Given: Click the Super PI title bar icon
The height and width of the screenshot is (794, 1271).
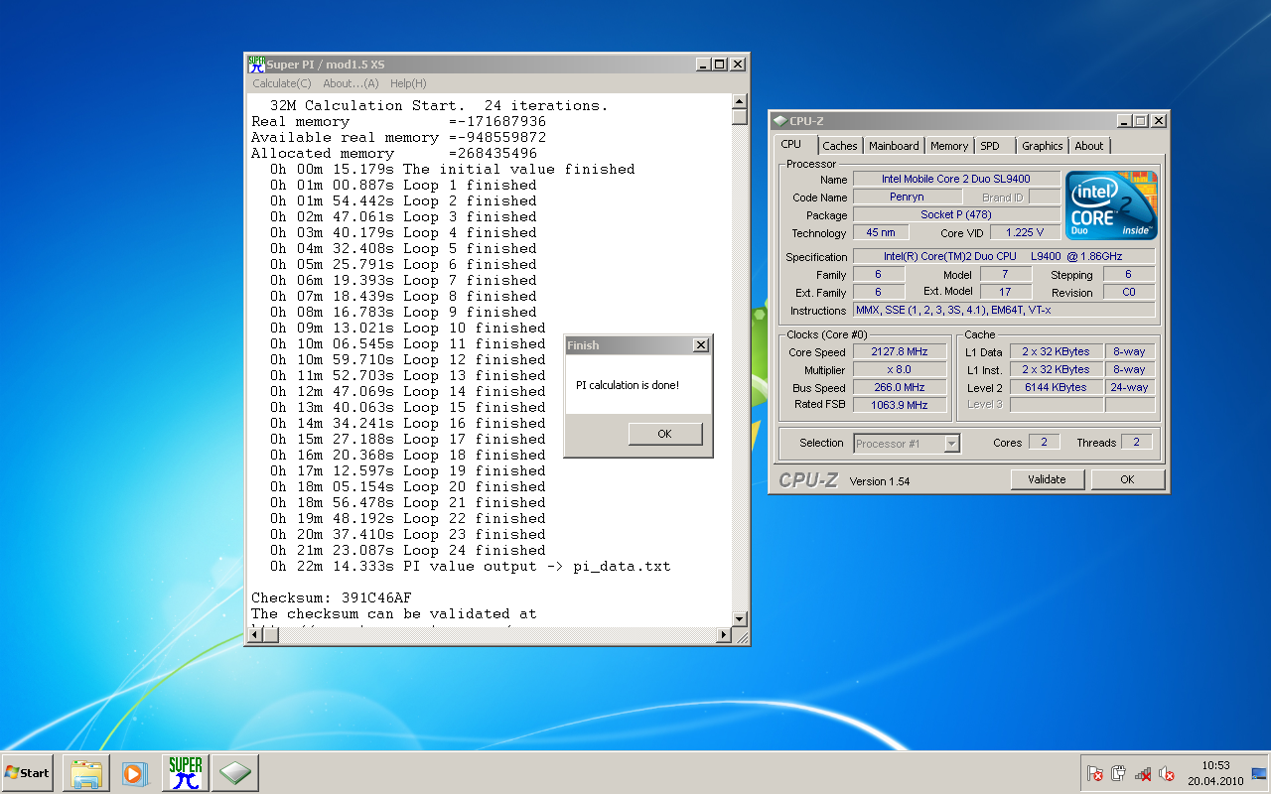Looking at the screenshot, I should pyautogui.click(x=256, y=65).
